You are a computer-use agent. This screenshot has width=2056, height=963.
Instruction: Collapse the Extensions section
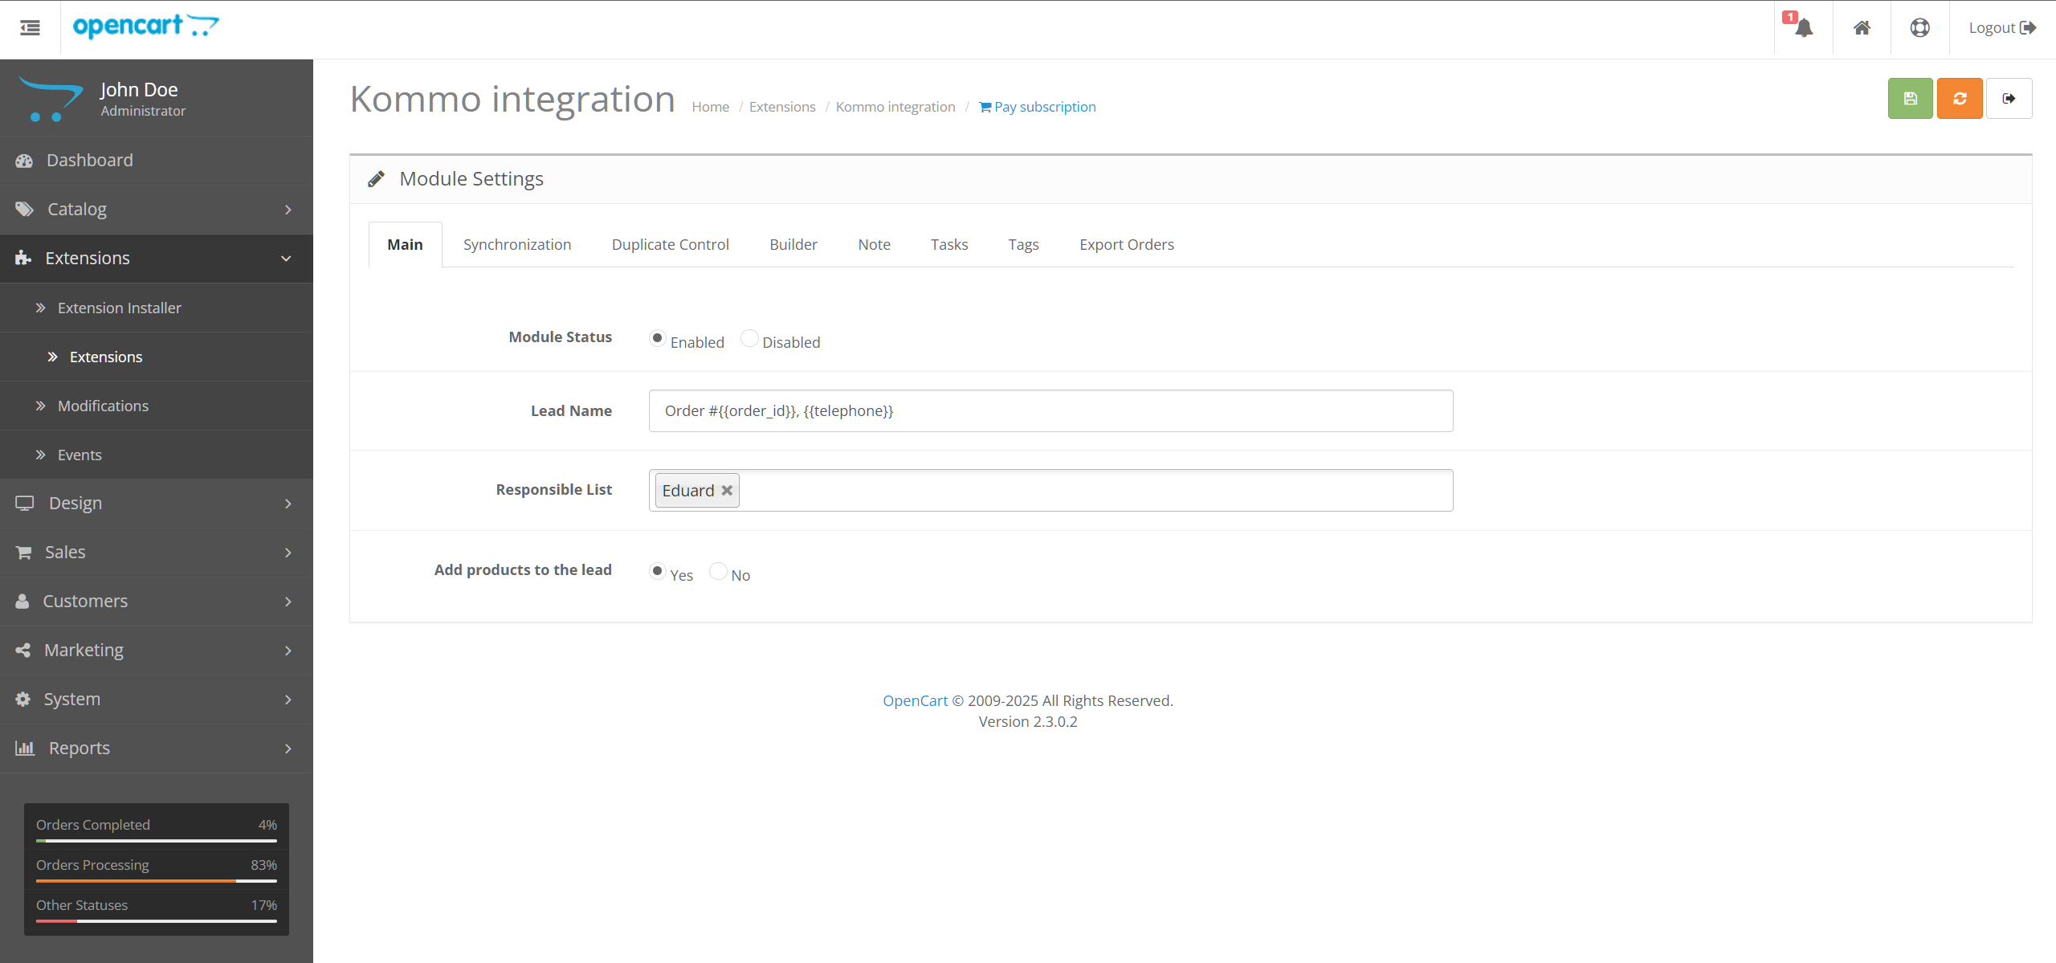point(88,258)
